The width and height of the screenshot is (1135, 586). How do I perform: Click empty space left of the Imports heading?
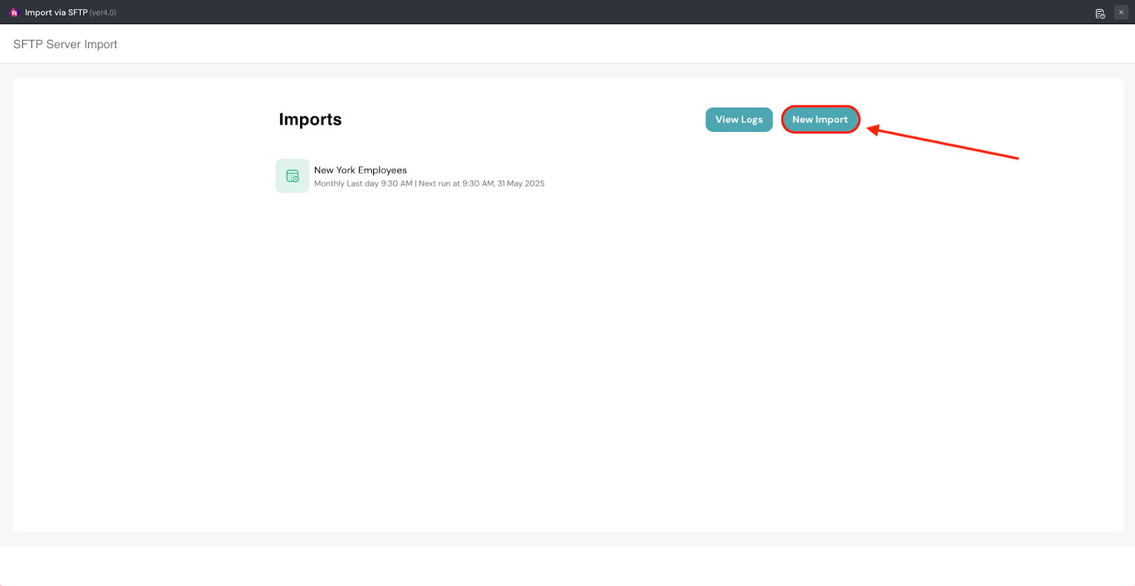coord(142,120)
